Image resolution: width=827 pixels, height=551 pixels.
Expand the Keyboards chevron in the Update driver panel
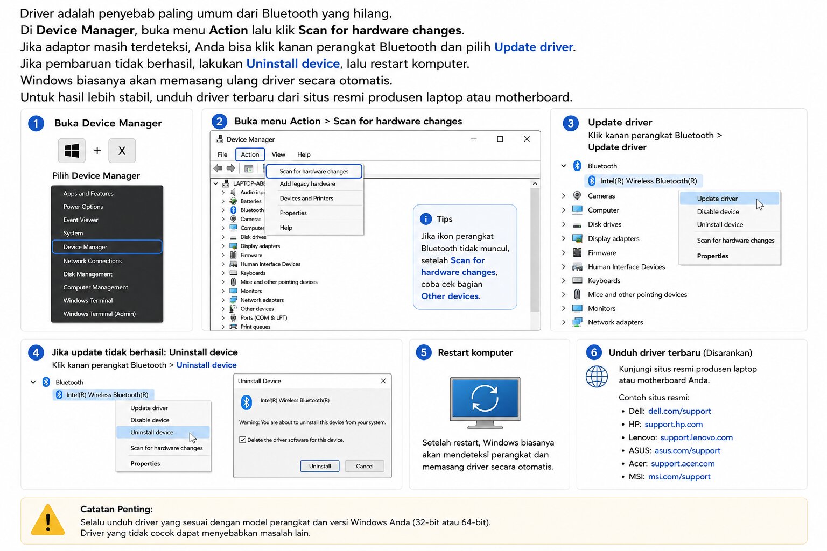564,280
